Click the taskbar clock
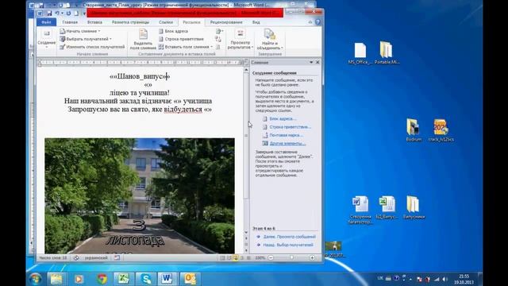The width and height of the screenshot is (508, 286). coord(464,279)
